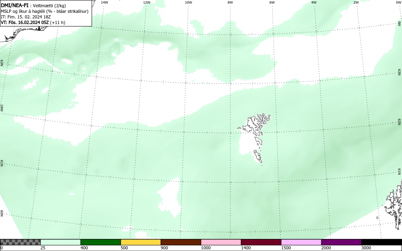Click the gray checkered 0–25 legend swatch
The height and width of the screenshot is (251, 402).
20,242
